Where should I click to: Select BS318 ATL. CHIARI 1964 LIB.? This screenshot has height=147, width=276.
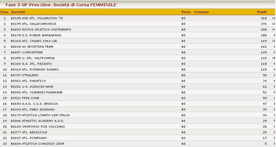coord(34,41)
